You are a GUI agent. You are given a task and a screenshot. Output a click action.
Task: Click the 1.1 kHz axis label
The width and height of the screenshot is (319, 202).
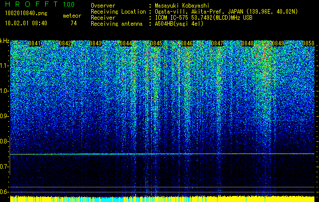(4, 66)
